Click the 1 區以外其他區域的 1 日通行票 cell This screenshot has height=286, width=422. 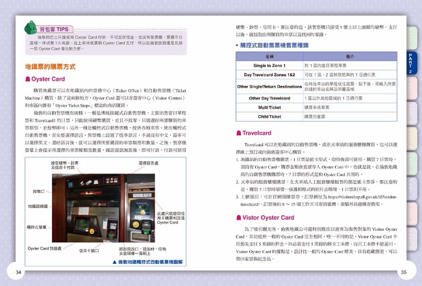click(x=350, y=98)
